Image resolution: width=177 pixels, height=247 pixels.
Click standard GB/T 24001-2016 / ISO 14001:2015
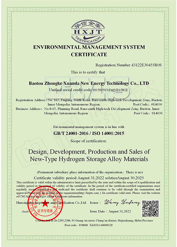89,133
